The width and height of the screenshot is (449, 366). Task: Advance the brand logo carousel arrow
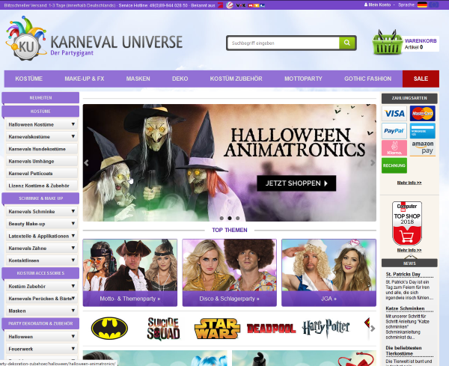click(x=373, y=329)
